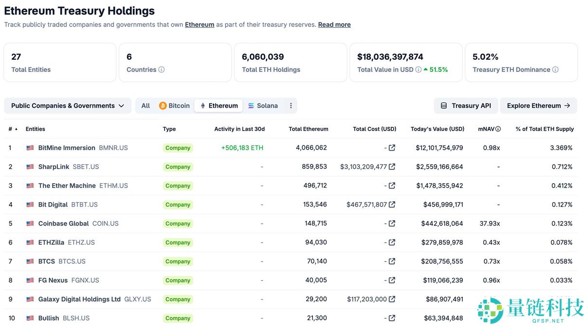Open Bit Digital entity link
Viewport: 584px width, 326px height.
53,205
